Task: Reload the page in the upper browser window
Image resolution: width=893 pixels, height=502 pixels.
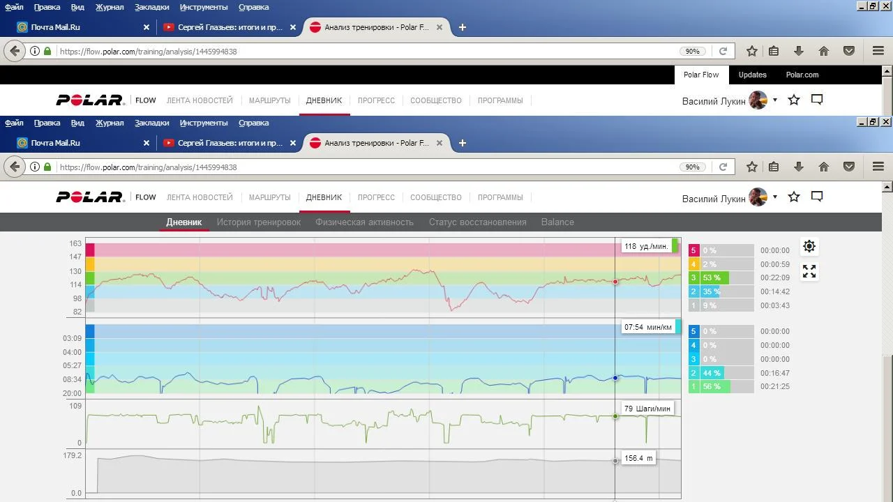Action: tap(723, 52)
